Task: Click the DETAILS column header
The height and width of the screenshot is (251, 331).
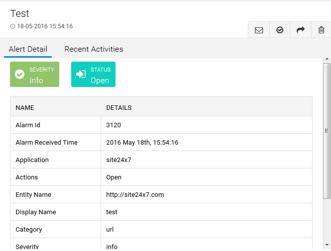Action: [119, 108]
